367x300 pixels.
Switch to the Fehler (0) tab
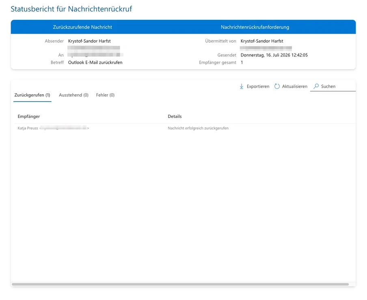pyautogui.click(x=105, y=95)
